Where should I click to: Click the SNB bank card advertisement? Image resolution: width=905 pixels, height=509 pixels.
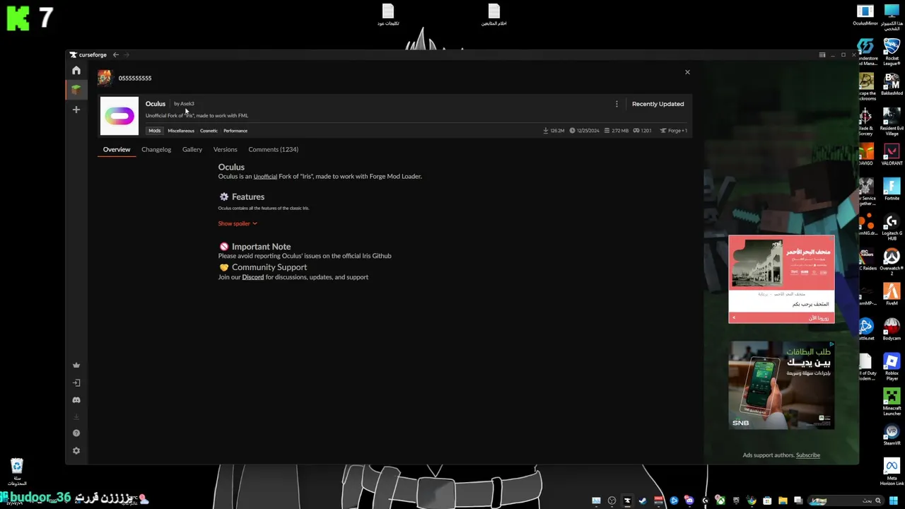tap(781, 385)
